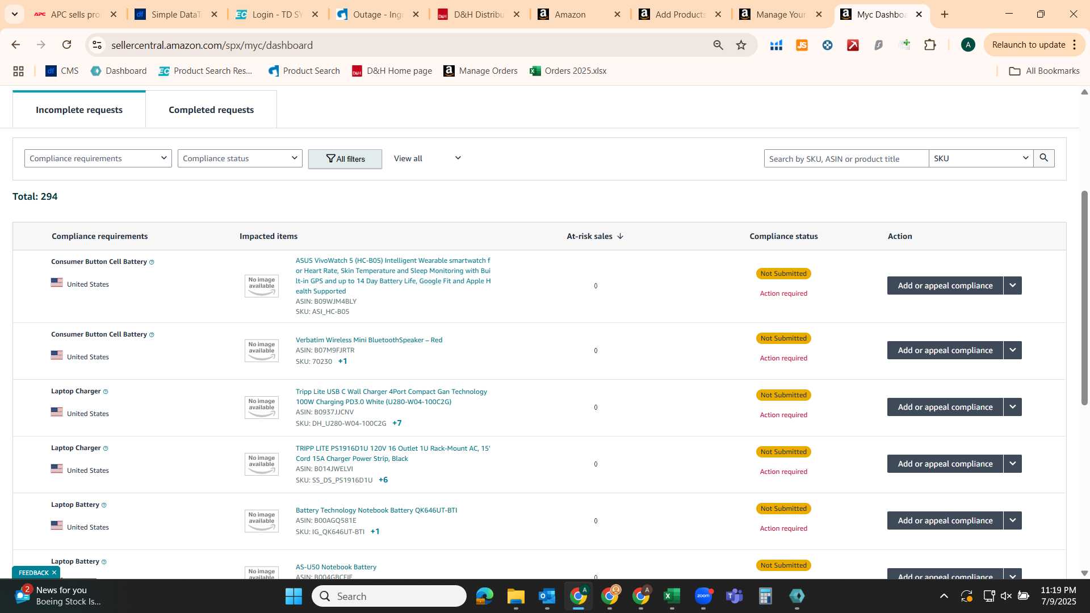Click Add or appeal compliance for Verbatim speaker
This screenshot has height=613, width=1090.
[945, 350]
